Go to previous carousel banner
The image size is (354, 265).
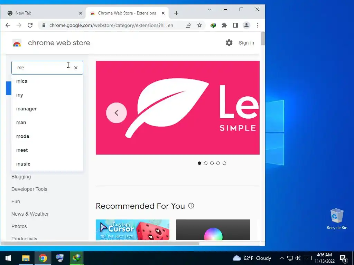coord(117,113)
